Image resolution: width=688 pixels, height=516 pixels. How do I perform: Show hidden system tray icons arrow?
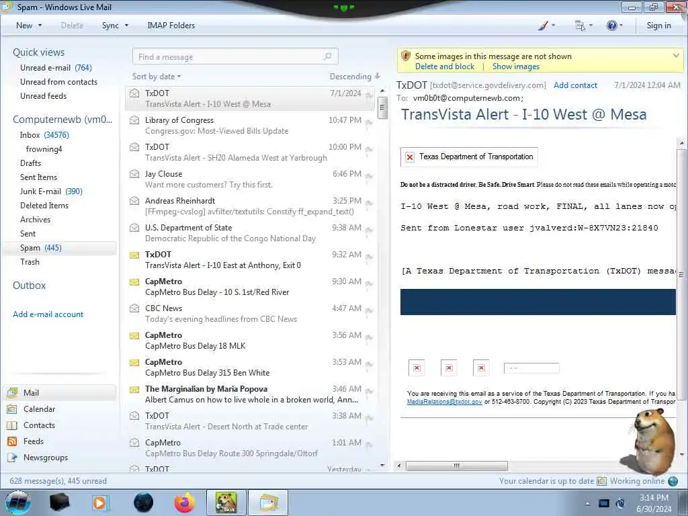coord(587,503)
